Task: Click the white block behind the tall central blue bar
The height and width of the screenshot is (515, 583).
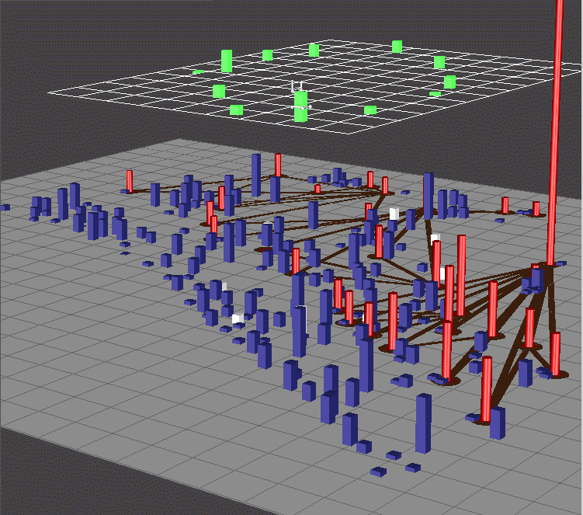Action: tap(394, 214)
